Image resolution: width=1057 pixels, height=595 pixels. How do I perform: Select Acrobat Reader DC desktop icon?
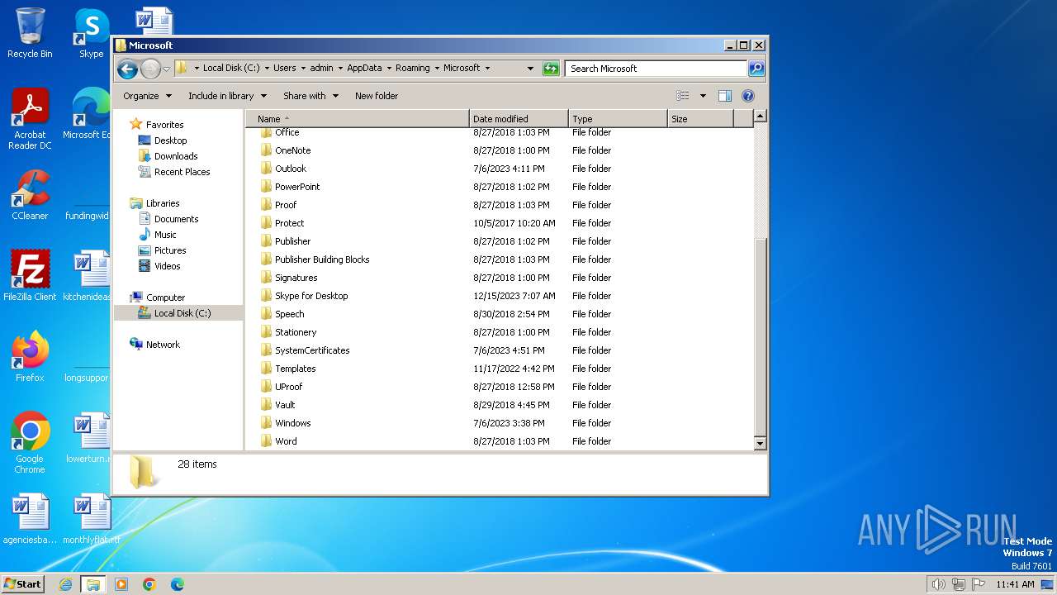pyautogui.click(x=30, y=120)
